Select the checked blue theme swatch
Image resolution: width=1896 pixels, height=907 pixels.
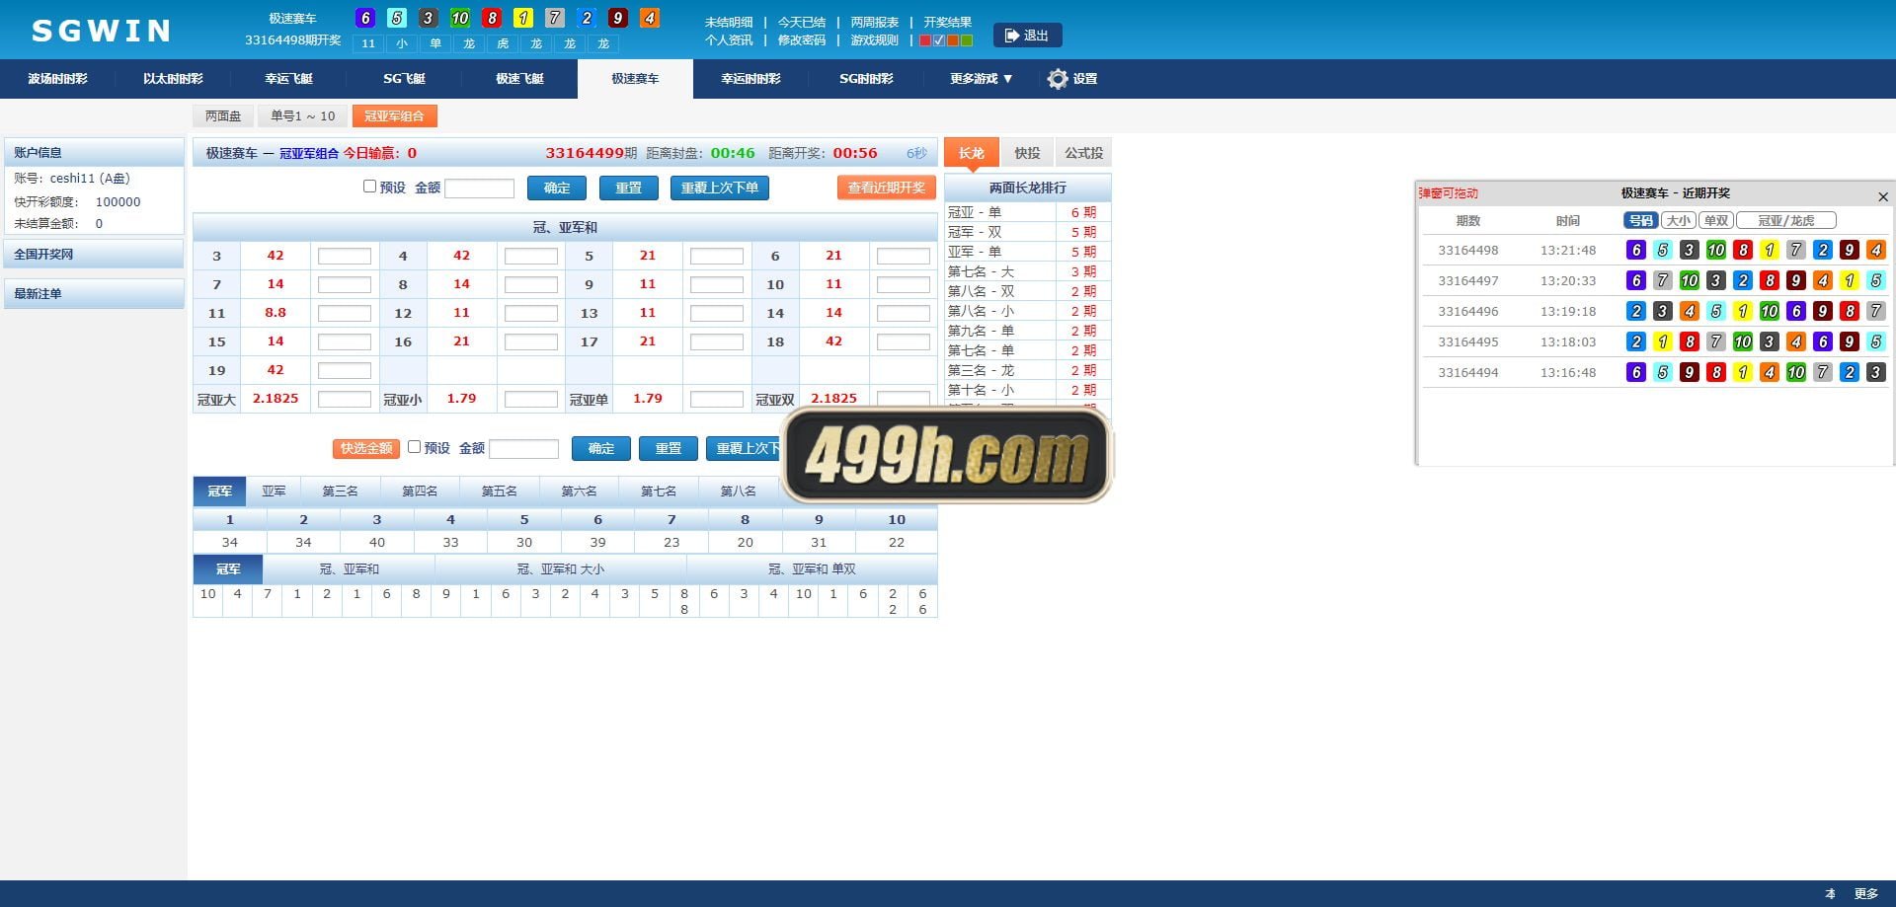point(939,40)
